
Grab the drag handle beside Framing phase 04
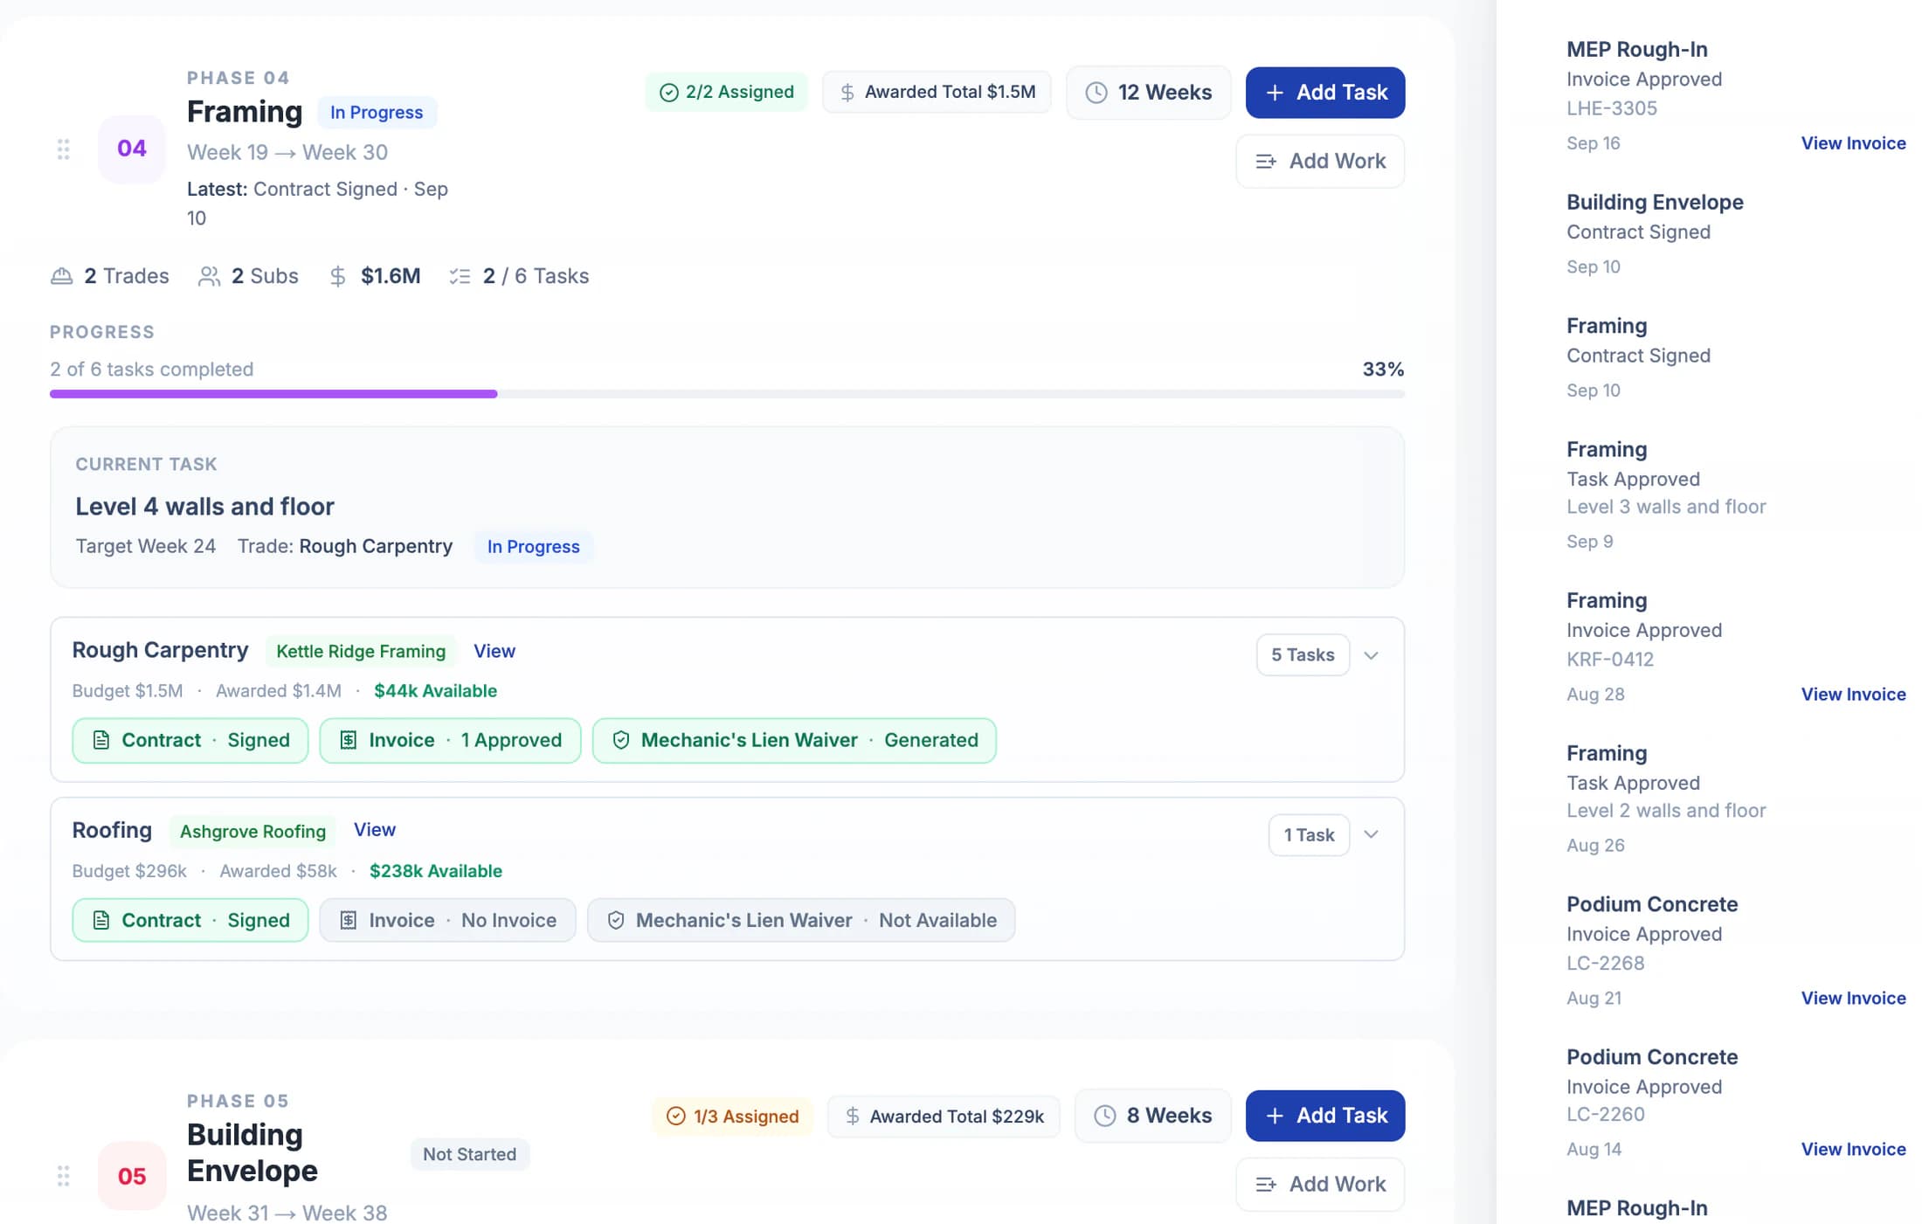pos(63,149)
